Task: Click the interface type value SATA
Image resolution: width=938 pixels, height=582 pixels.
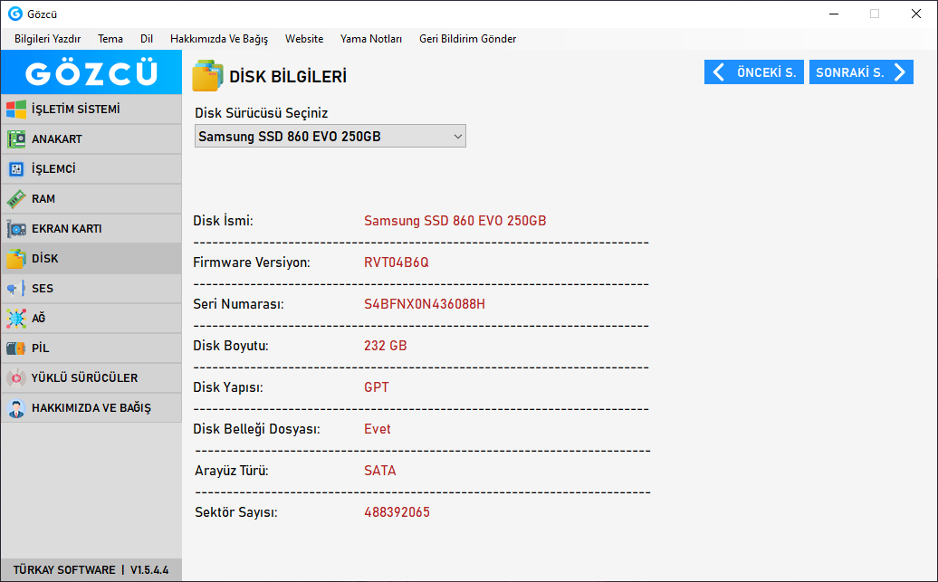Action: 380,471
